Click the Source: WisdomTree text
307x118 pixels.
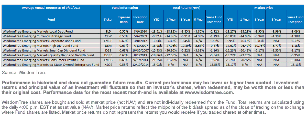click(x=24, y=73)
